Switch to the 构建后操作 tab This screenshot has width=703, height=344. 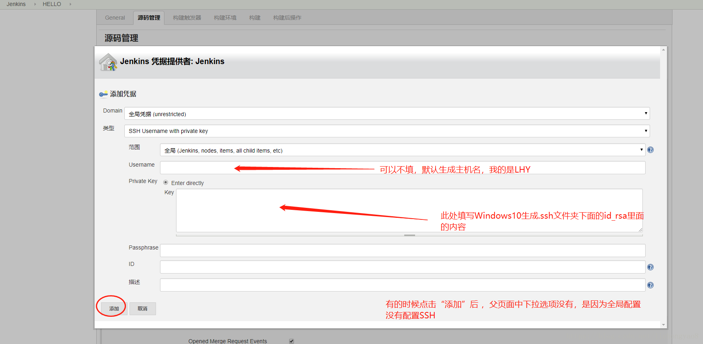(287, 18)
